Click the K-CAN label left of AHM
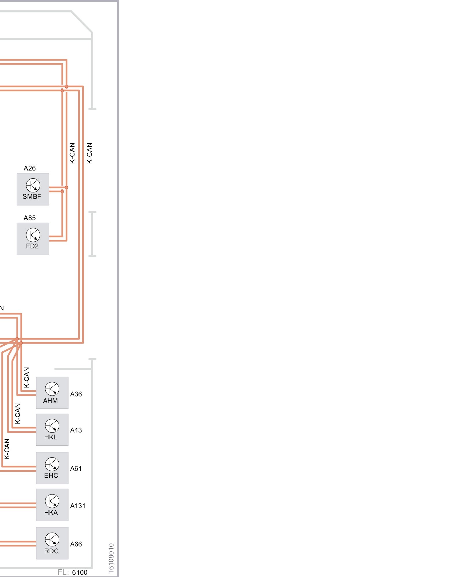 (27, 377)
